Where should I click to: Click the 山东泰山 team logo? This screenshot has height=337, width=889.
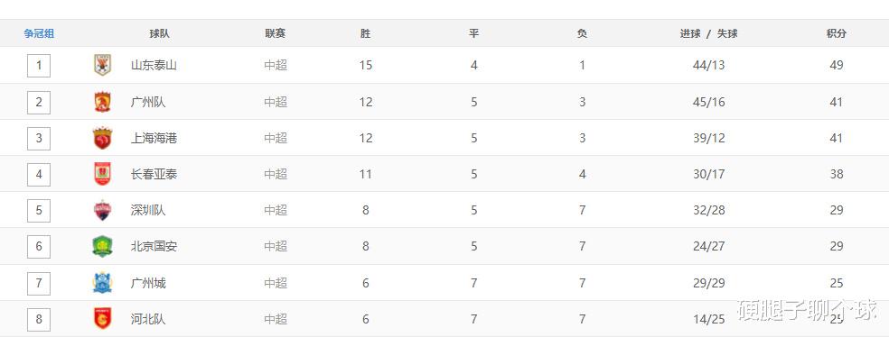click(x=102, y=65)
